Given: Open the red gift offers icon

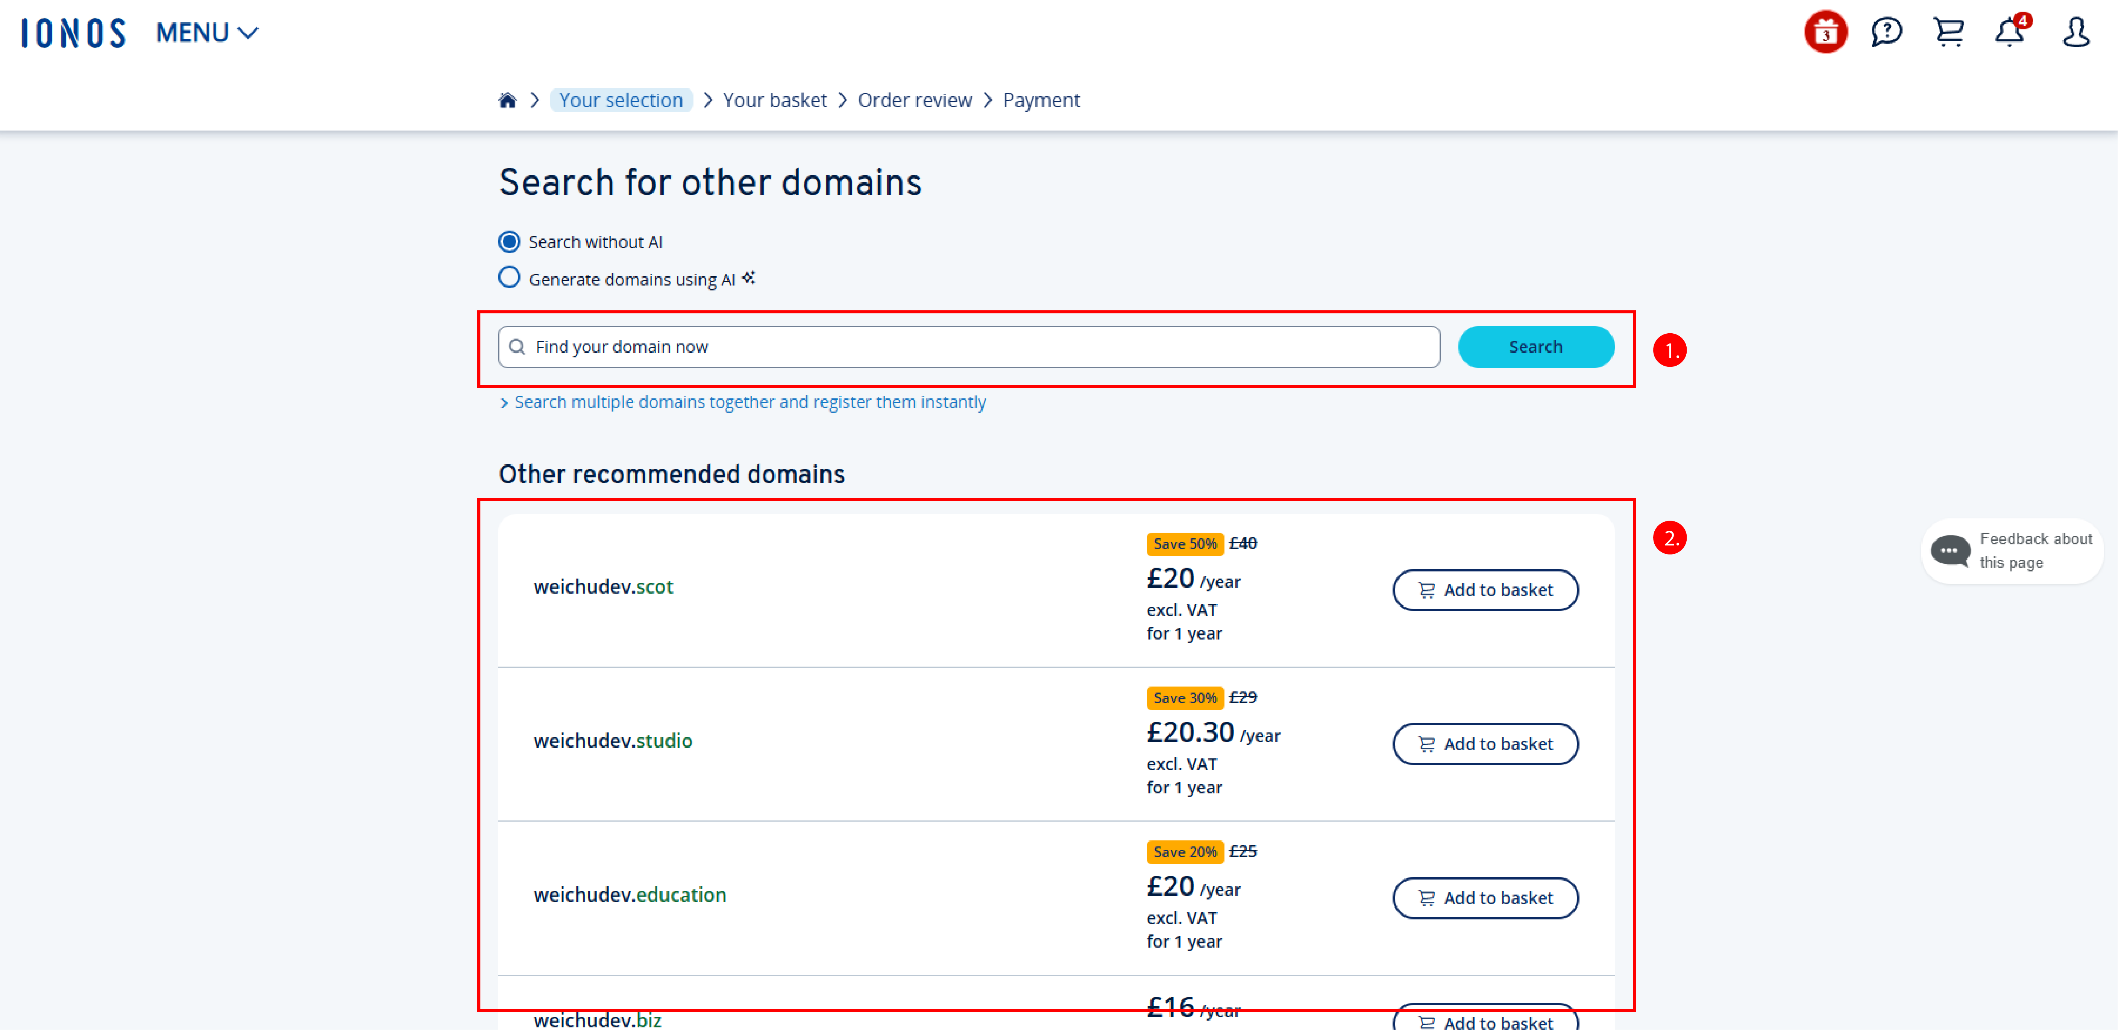Looking at the screenshot, I should [1825, 33].
